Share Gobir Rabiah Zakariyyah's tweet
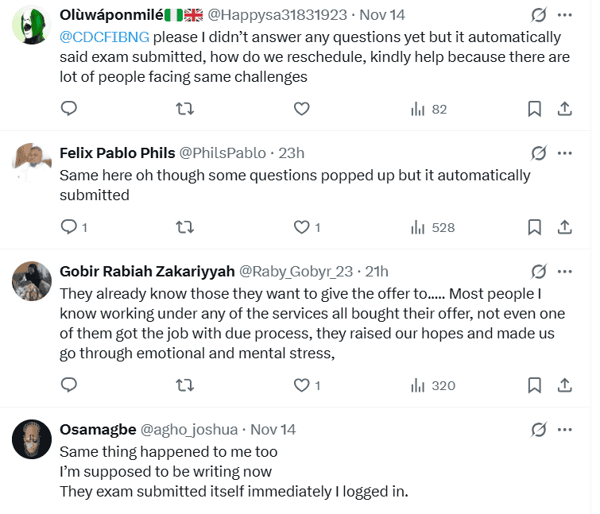Viewport: 600px width, 514px height. tap(564, 385)
